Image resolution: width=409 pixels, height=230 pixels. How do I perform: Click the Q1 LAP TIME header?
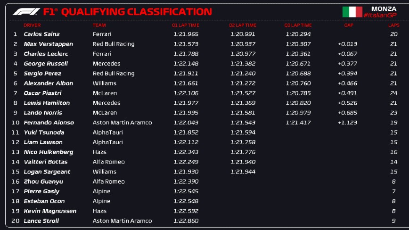185,25
